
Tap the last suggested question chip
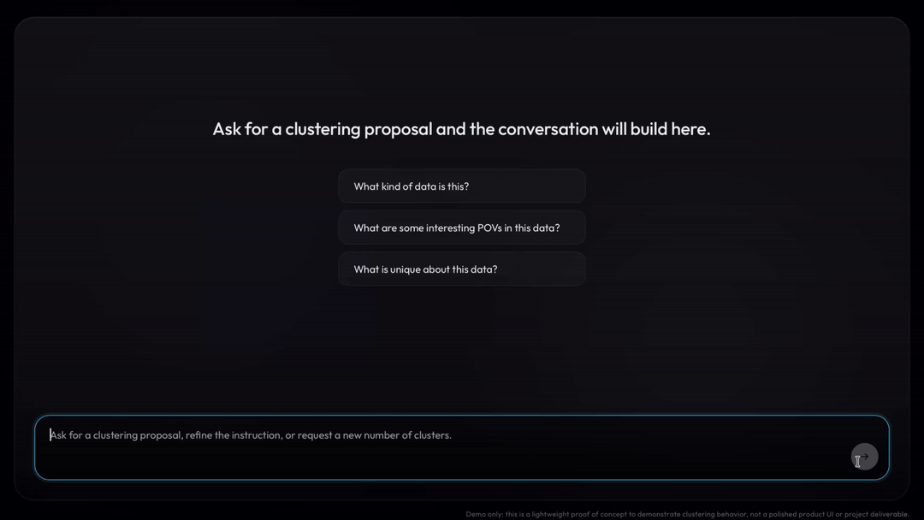coord(462,269)
